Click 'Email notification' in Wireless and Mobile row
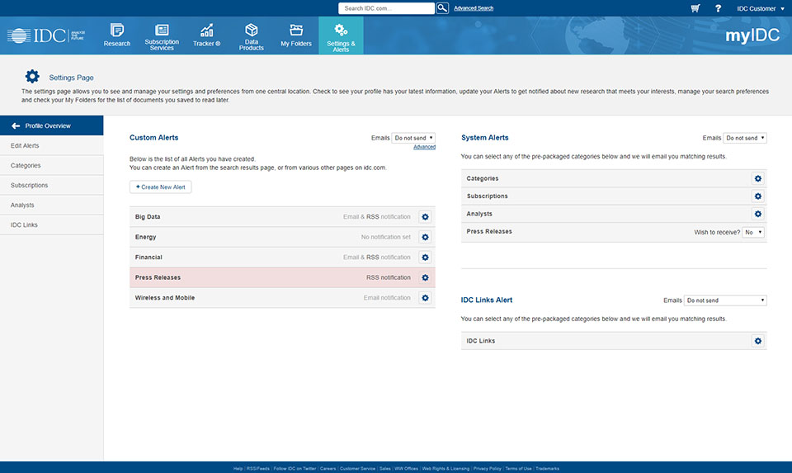This screenshot has width=792, height=473. click(387, 298)
